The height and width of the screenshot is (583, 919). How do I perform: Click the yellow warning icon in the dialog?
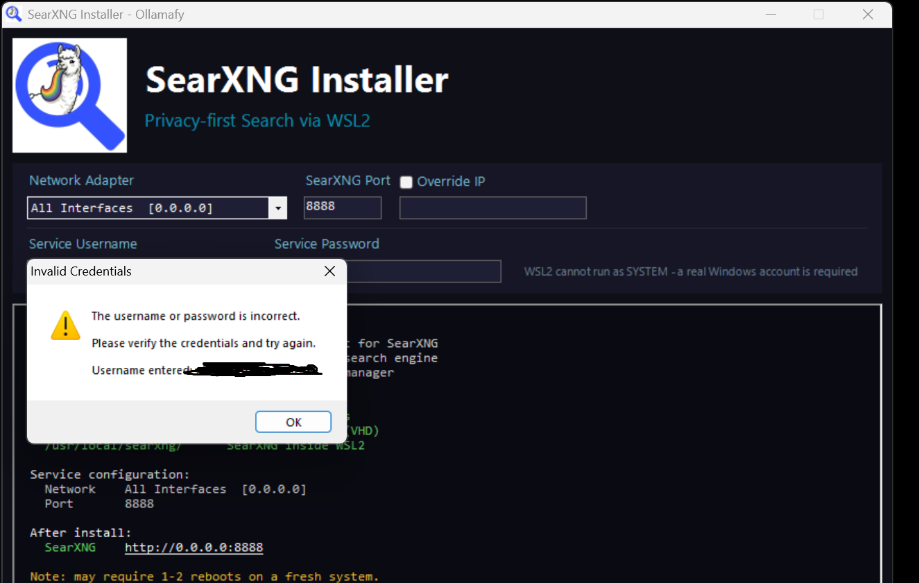(x=66, y=325)
